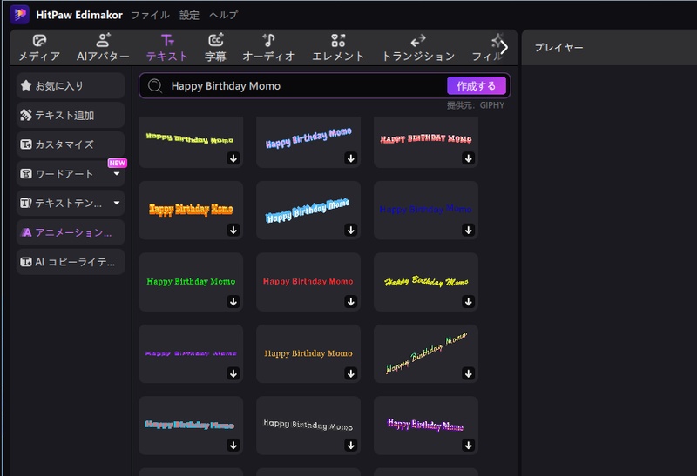Click the プレイヤー panel title
The image size is (697, 476).
558,48
